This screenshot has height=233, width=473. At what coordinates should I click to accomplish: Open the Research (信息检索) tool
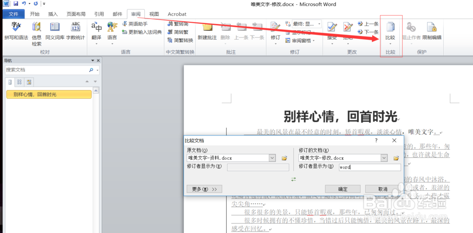tap(36, 34)
